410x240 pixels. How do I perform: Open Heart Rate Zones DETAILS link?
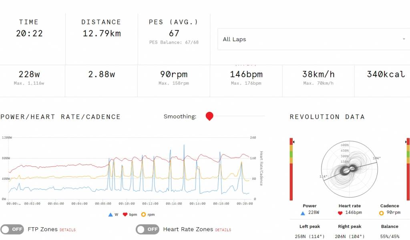coord(223,230)
